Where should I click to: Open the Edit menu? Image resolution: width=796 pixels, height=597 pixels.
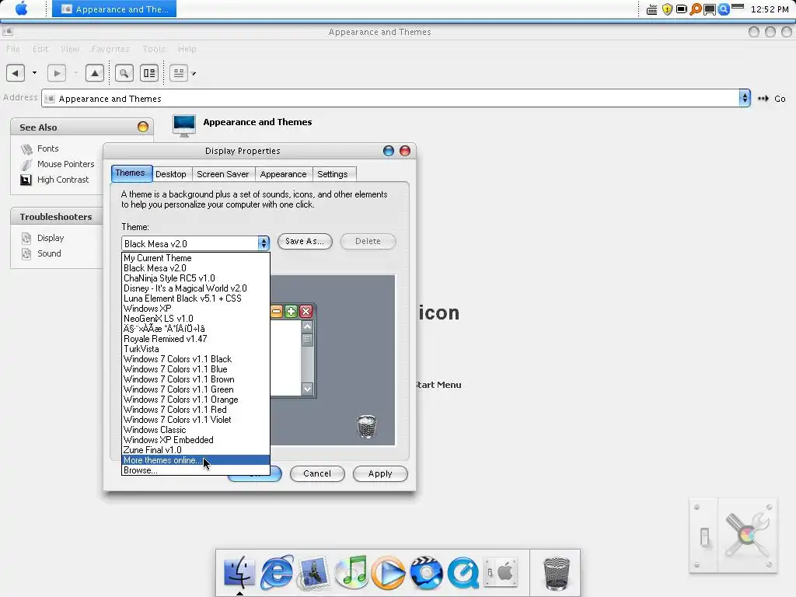point(40,49)
